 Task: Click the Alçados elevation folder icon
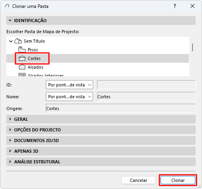pos(22,67)
